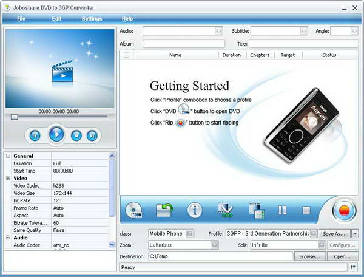Collapse the Video settings group
Screen dimensions: 364x277
pos(8,178)
